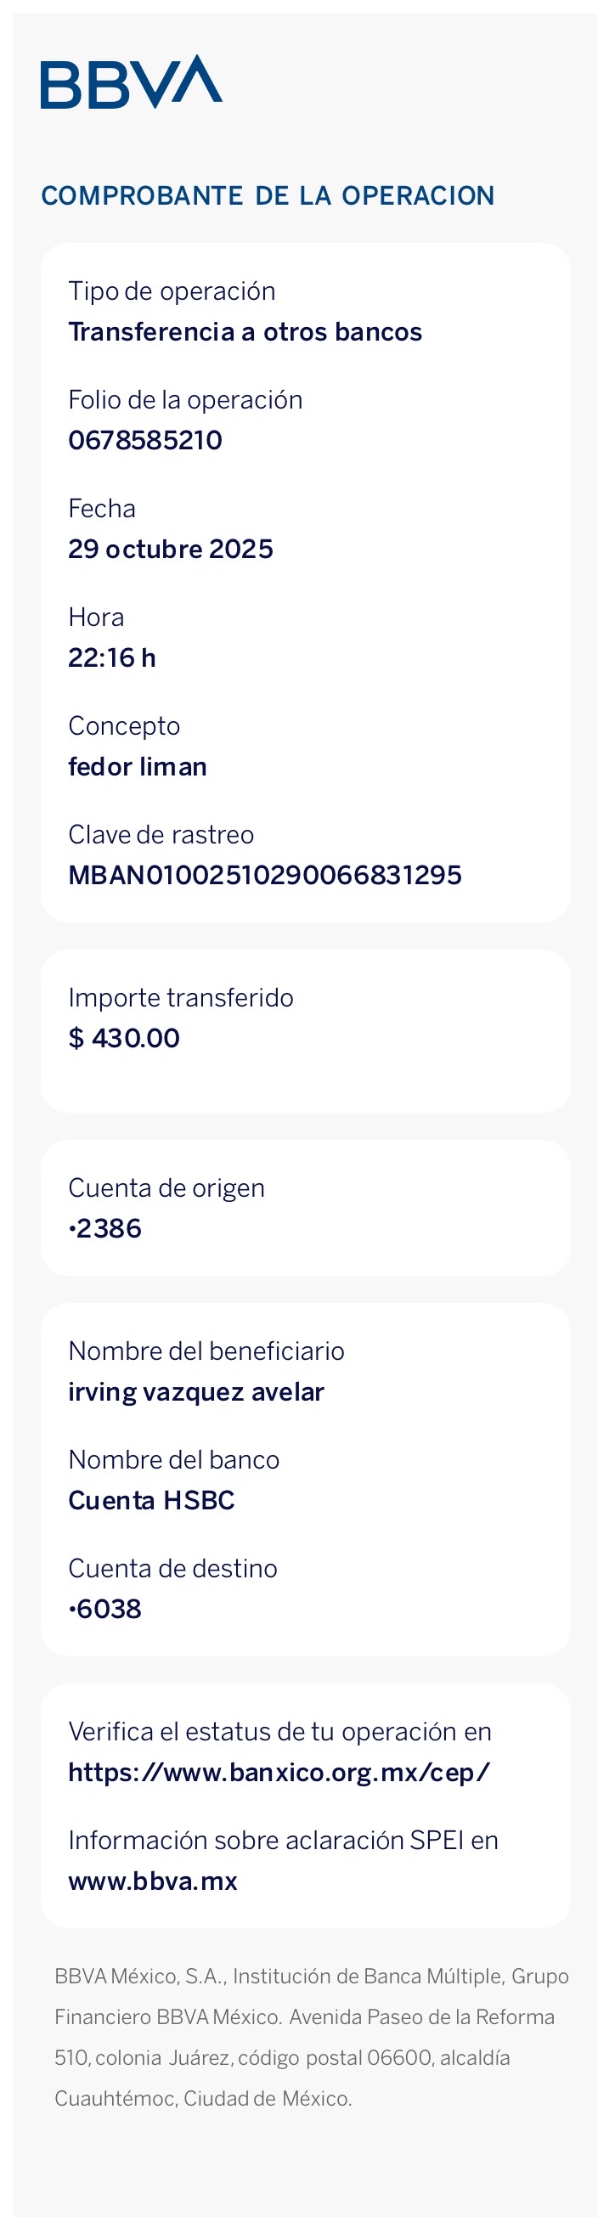The image size is (598, 2239).
Task: Click the Transferencia a otros bancos value
Action: click(245, 331)
